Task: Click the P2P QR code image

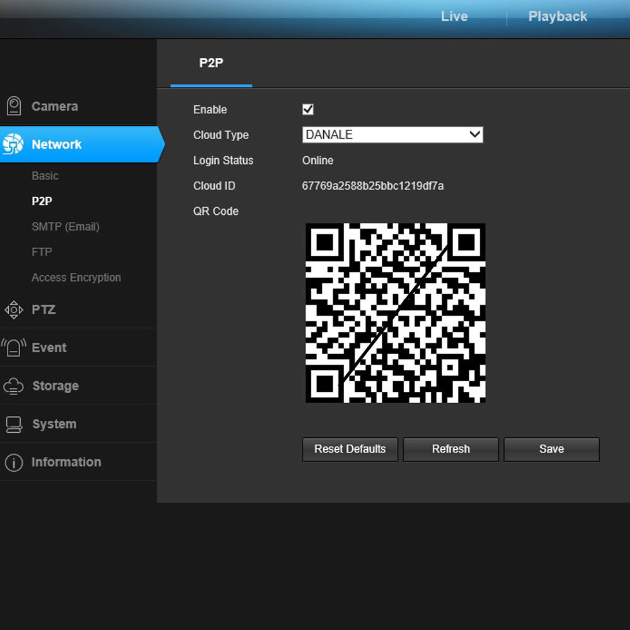Action: tap(396, 313)
